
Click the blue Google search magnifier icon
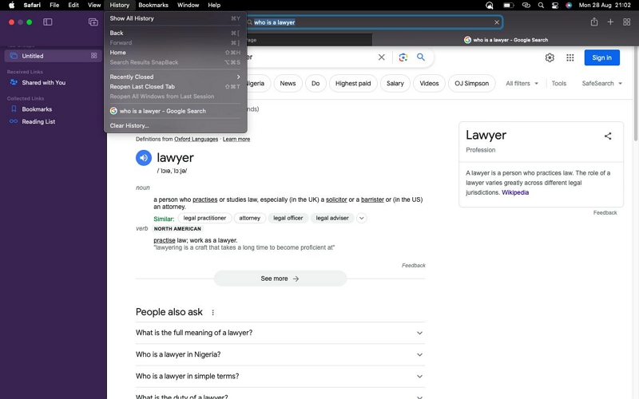(421, 57)
